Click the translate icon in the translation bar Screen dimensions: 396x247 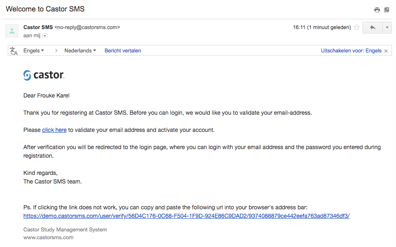14,51
